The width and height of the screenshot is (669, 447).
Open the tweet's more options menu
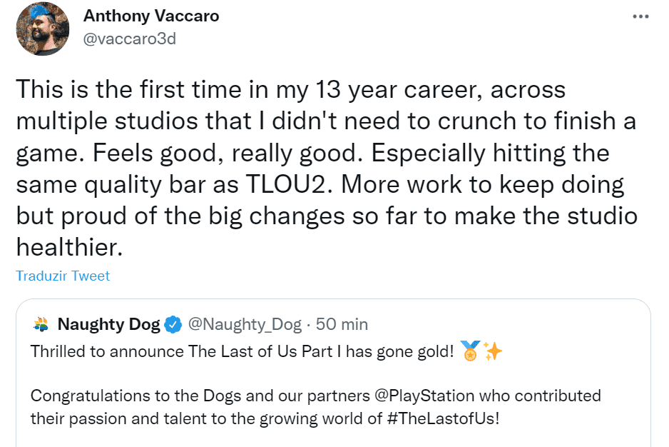(x=640, y=16)
